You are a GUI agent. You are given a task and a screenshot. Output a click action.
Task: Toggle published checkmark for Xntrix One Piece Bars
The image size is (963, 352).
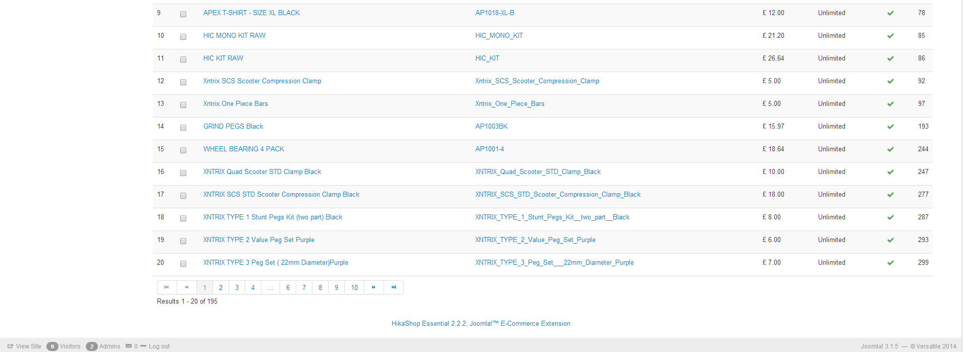(x=890, y=104)
